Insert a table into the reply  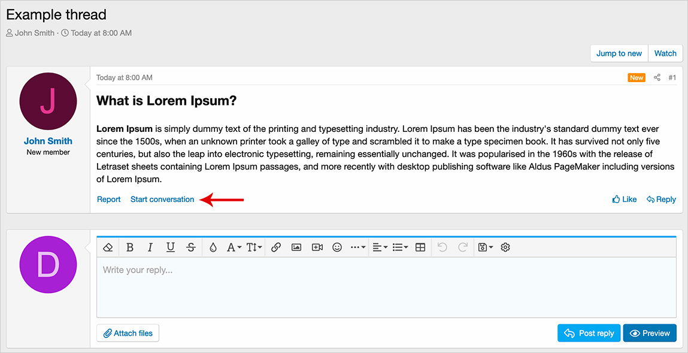(420, 247)
